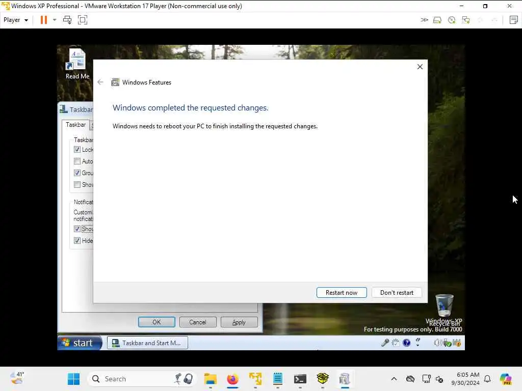Click the host display network tray icon
The image size is (522, 391).
click(427, 379)
